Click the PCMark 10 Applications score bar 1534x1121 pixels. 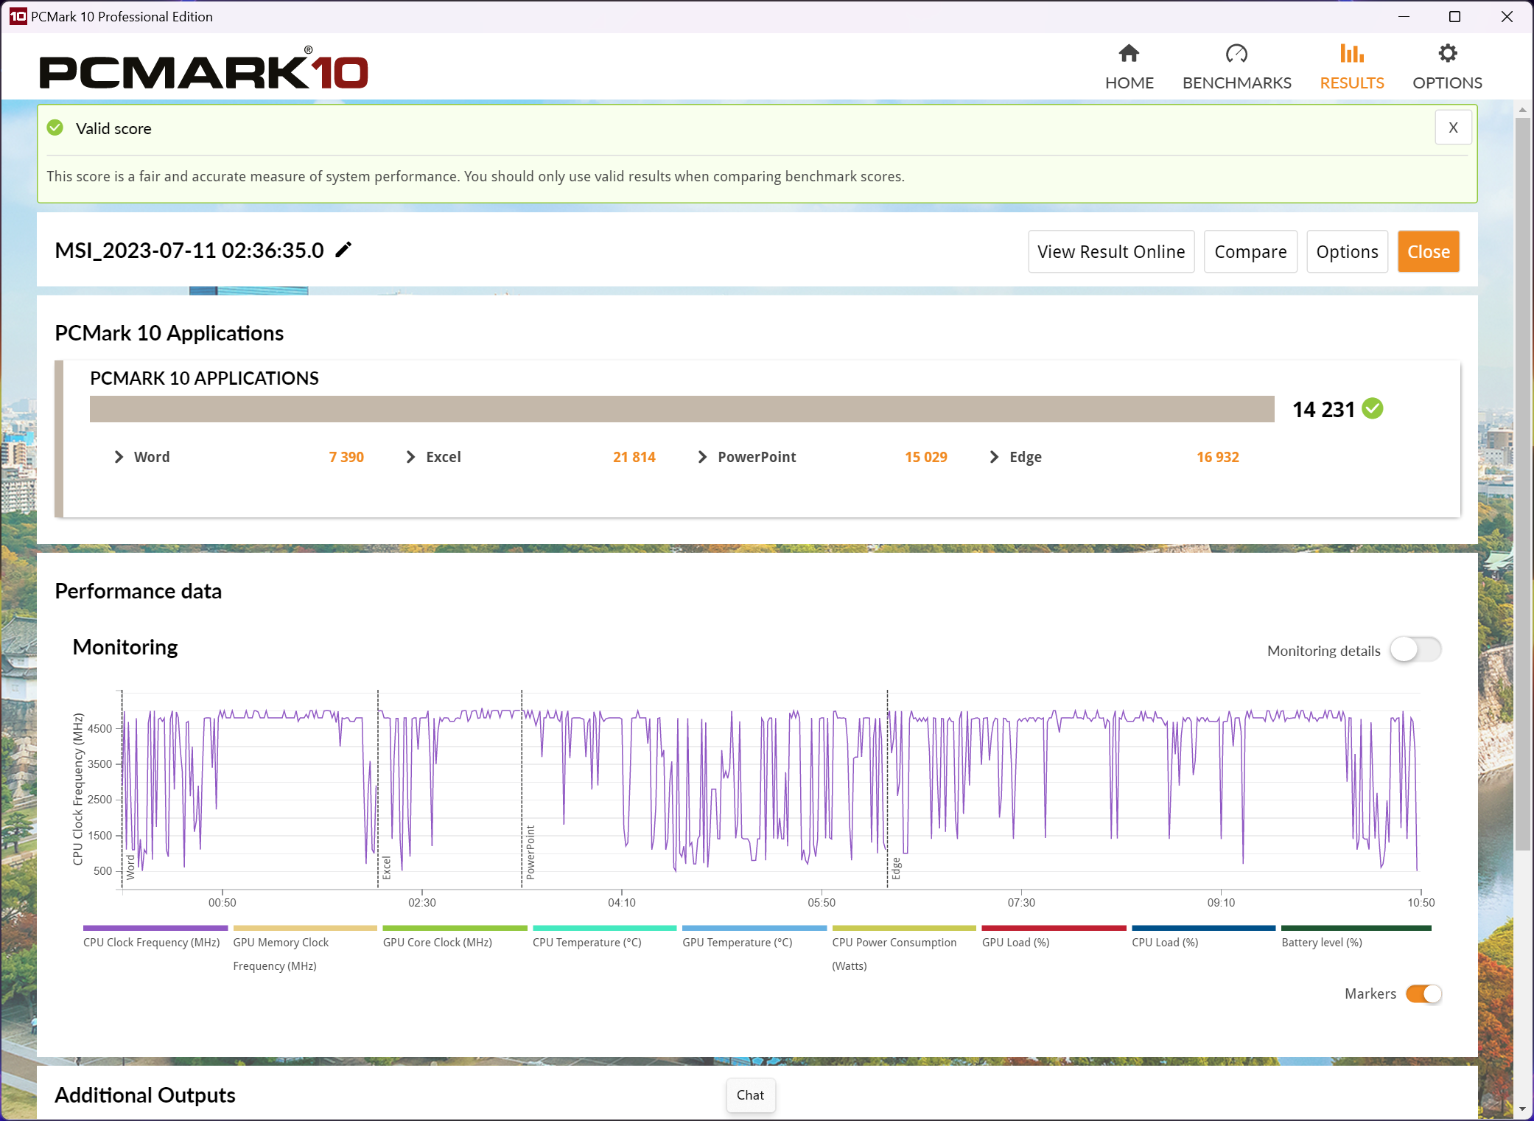[x=682, y=409]
